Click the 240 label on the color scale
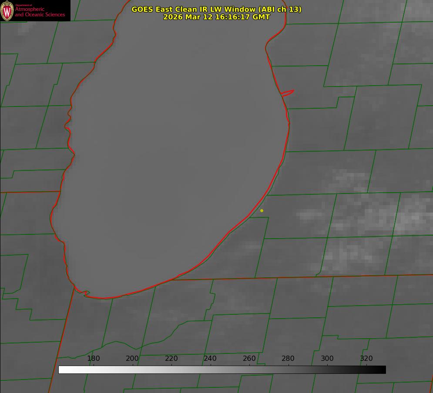433x393 pixels. 210,358
